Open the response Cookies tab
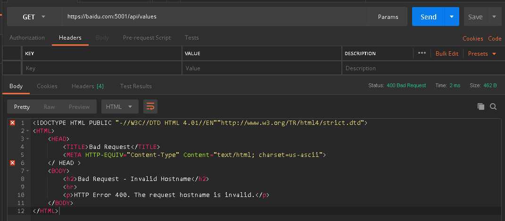The image size is (505, 221). pyautogui.click(x=47, y=86)
